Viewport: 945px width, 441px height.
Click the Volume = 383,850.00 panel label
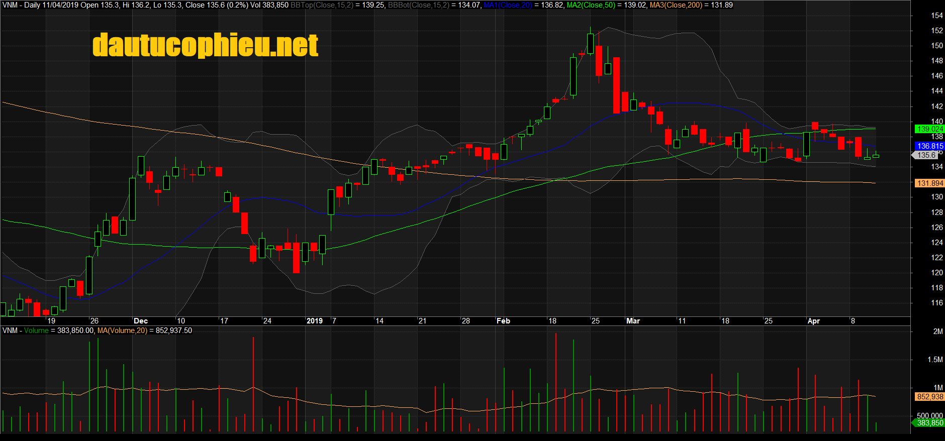point(59,330)
